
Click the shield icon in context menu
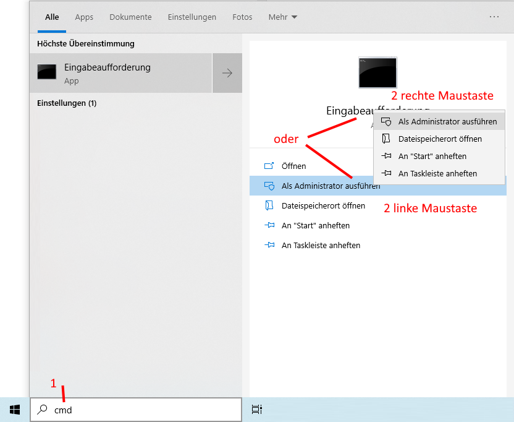click(386, 122)
